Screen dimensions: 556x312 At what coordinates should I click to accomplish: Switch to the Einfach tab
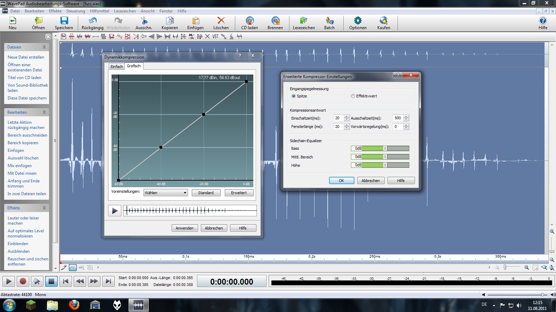click(116, 67)
